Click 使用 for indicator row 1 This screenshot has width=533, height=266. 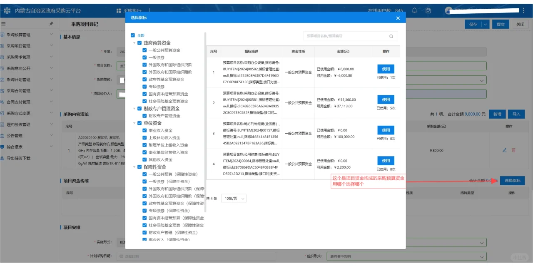[386, 69]
